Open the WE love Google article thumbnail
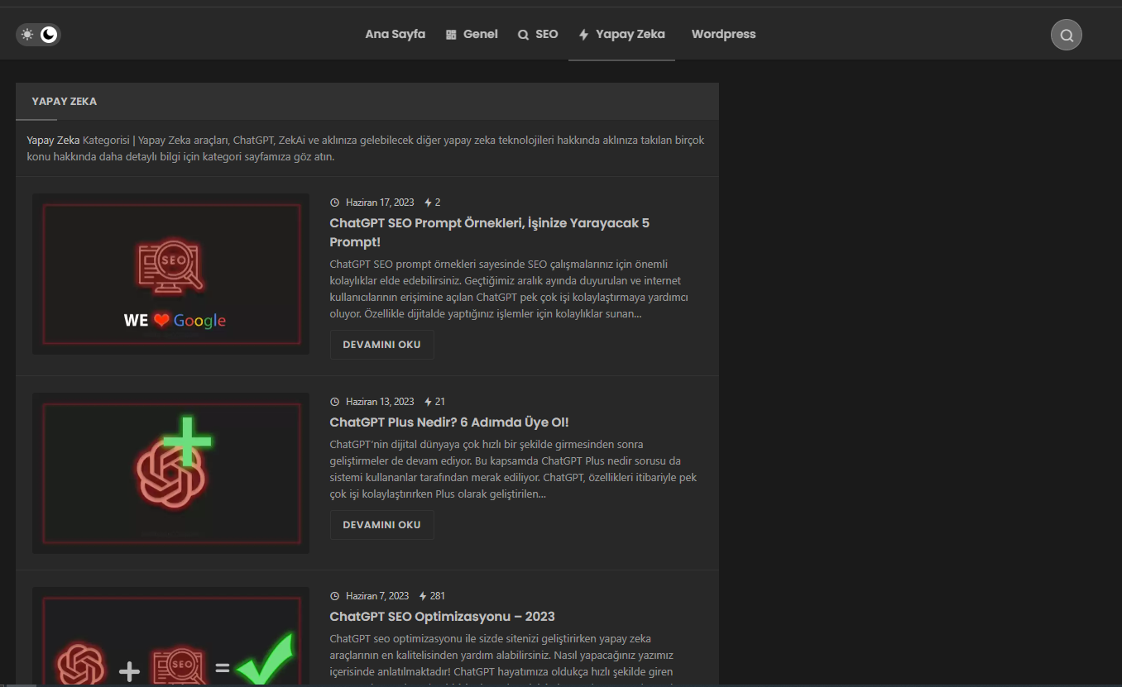Image resolution: width=1122 pixels, height=687 pixels. [x=170, y=274]
